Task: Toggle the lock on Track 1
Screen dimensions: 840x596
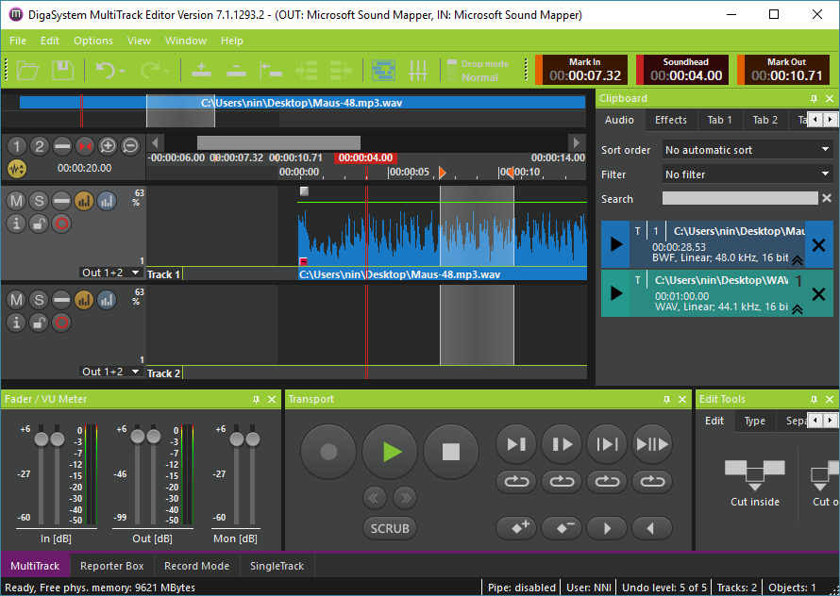Action: click(x=39, y=223)
